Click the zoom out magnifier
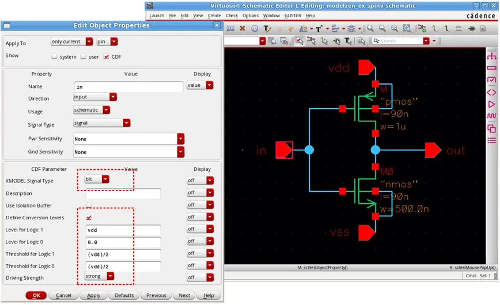Image resolution: width=500 pixels, height=305 pixels. 382,28
